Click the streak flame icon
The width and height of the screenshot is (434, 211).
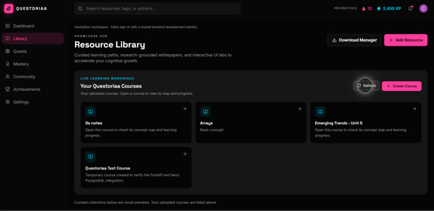point(363,9)
